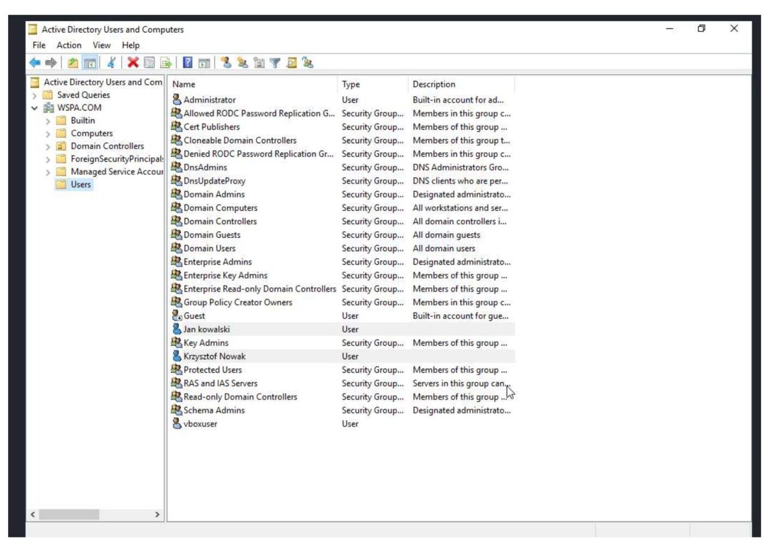Click the Domain Admins group icon
Screen dimensions: 771x550
[x=176, y=194]
